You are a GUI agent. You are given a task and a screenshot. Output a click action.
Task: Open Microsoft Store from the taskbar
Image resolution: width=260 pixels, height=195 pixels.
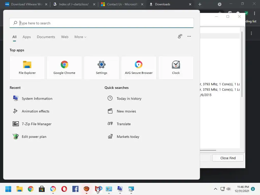point(42,189)
